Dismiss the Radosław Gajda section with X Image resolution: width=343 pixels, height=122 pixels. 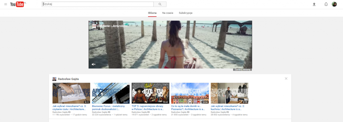pos(286,78)
